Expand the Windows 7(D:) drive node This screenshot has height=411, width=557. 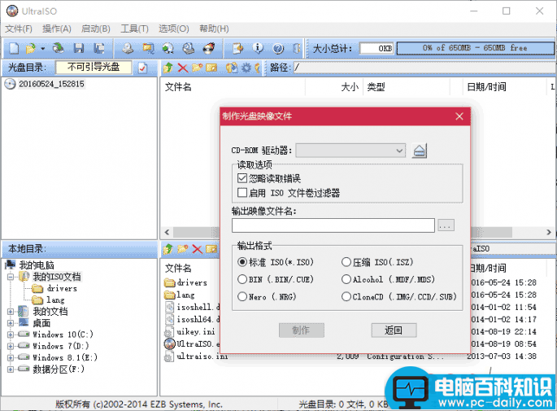tap(11, 346)
